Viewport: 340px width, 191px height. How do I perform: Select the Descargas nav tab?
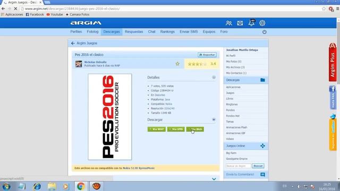(x=112, y=32)
